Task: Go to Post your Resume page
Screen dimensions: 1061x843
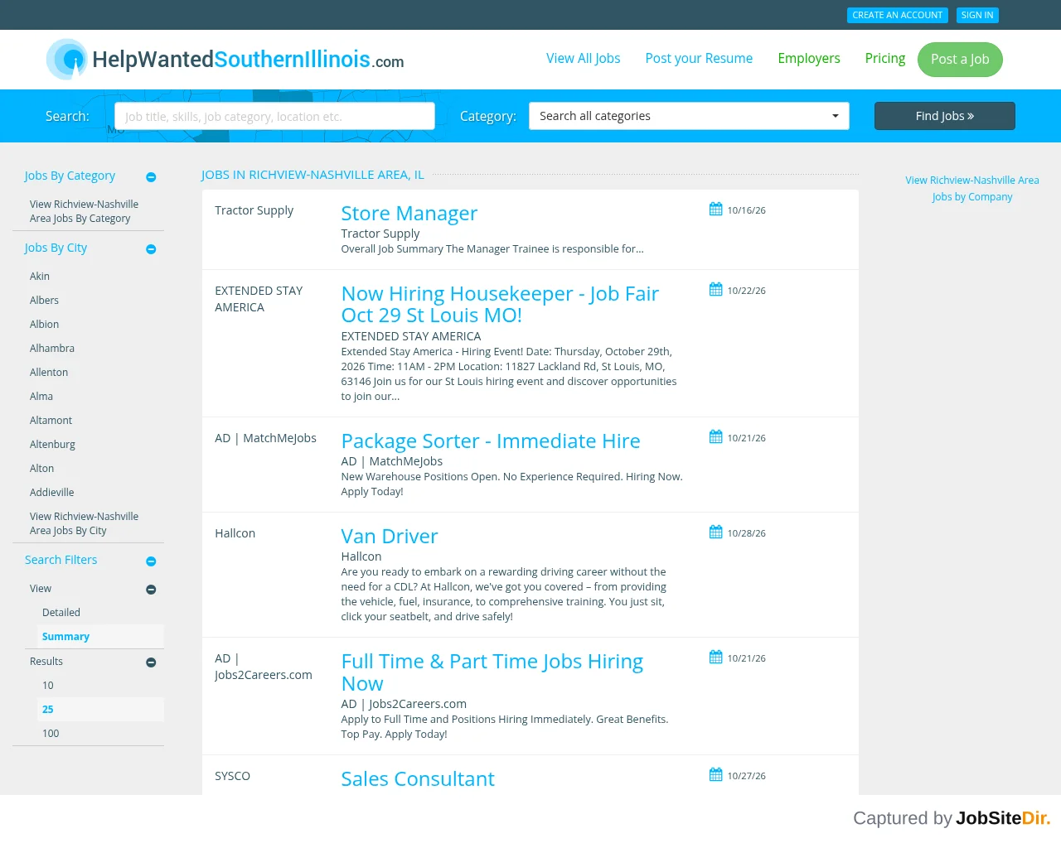Action: click(x=699, y=59)
